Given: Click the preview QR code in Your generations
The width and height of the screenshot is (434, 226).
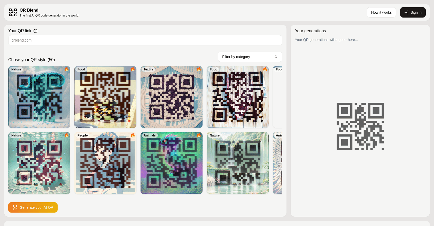Looking at the screenshot, I should pyautogui.click(x=360, y=126).
